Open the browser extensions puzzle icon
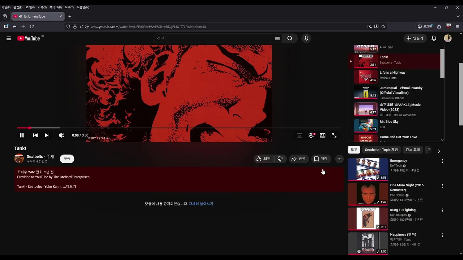Image resolution: width=463 pixels, height=260 pixels. click(x=439, y=27)
